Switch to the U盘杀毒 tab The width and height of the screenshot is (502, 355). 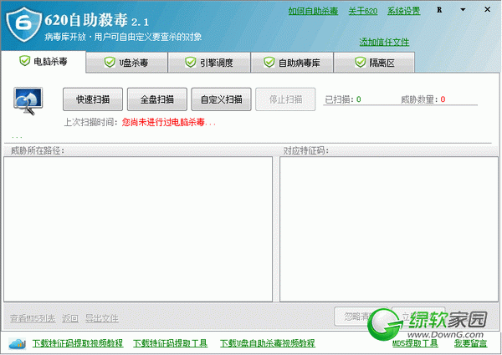tap(127, 63)
